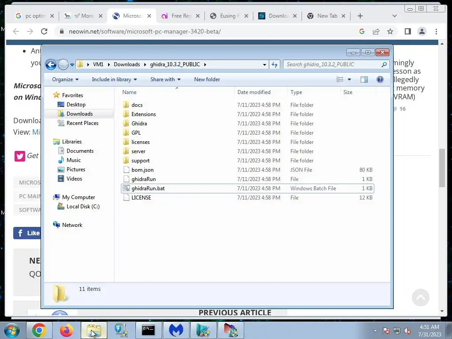Open Downloads in Favorites
The width and height of the screenshot is (452, 339).
pos(79,113)
